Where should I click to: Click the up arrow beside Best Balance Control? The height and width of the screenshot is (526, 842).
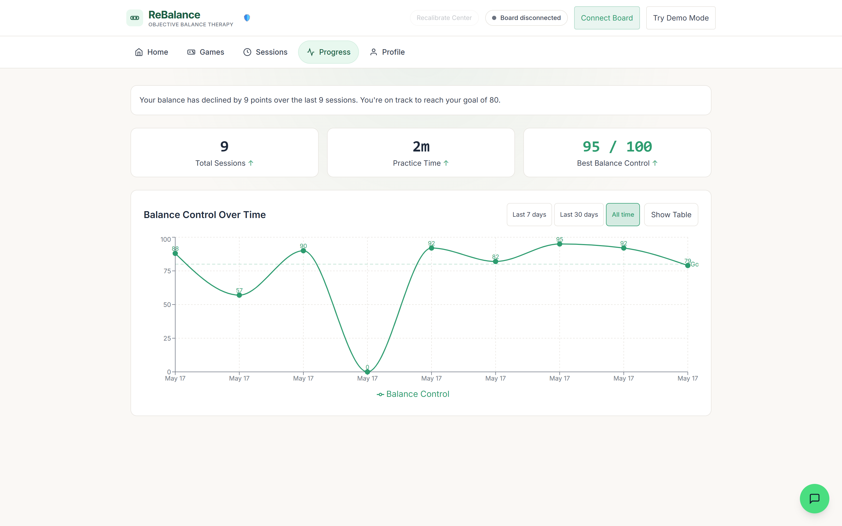pos(655,163)
